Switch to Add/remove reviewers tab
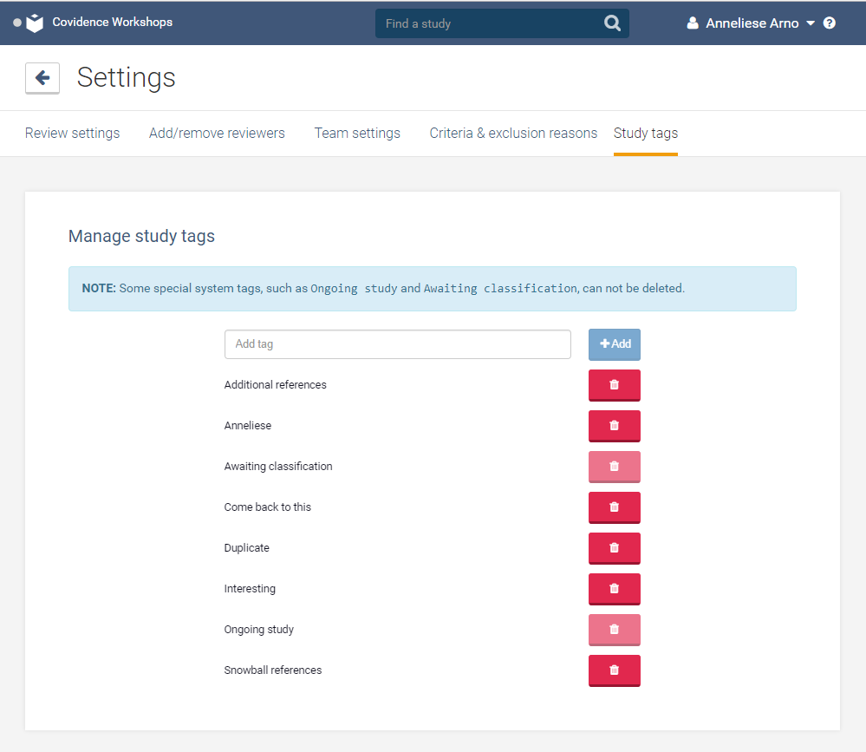The width and height of the screenshot is (866, 752). pos(217,134)
